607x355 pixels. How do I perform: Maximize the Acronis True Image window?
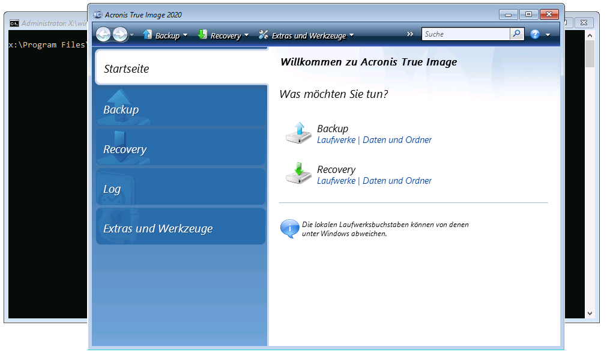click(x=528, y=14)
